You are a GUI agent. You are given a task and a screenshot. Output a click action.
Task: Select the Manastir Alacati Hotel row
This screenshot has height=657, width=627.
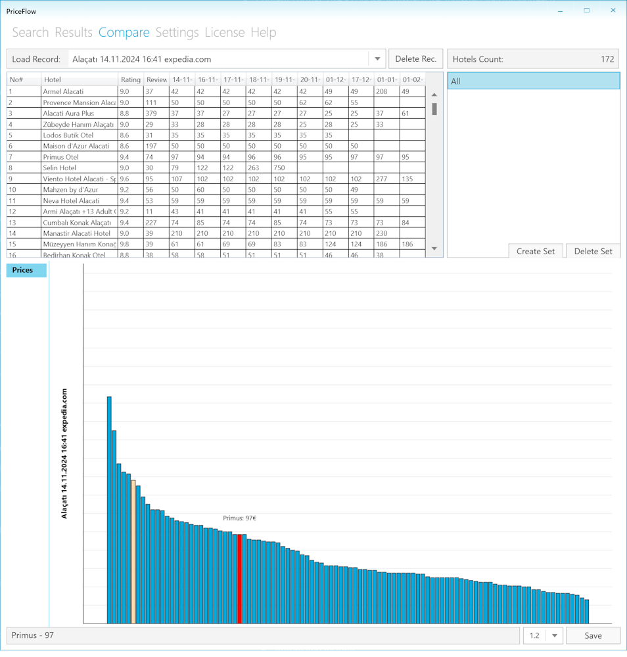216,233
